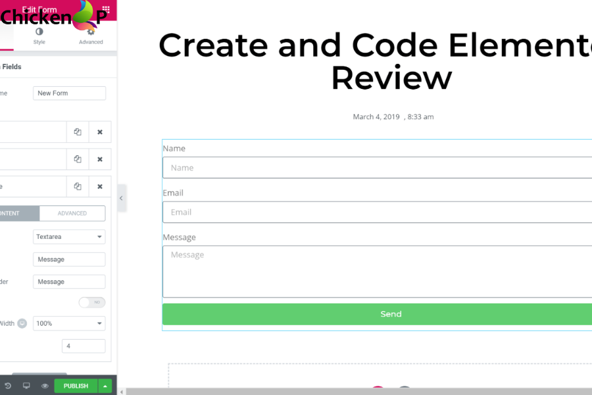
Task: Switch to the Advanced field tab
Action: point(72,213)
